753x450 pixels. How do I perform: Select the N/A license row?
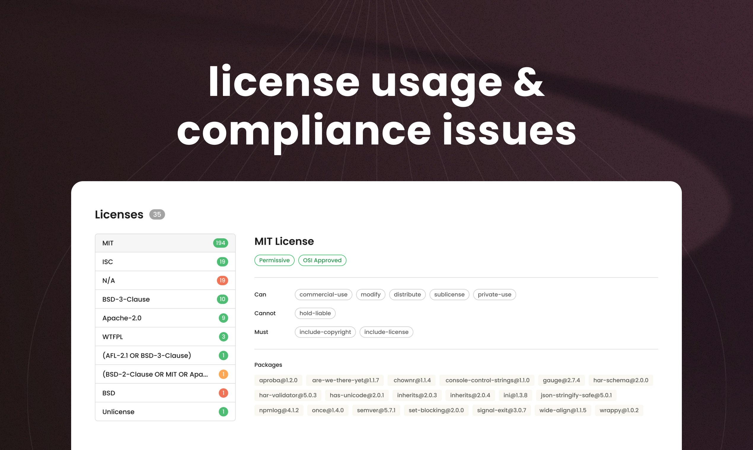(x=165, y=280)
